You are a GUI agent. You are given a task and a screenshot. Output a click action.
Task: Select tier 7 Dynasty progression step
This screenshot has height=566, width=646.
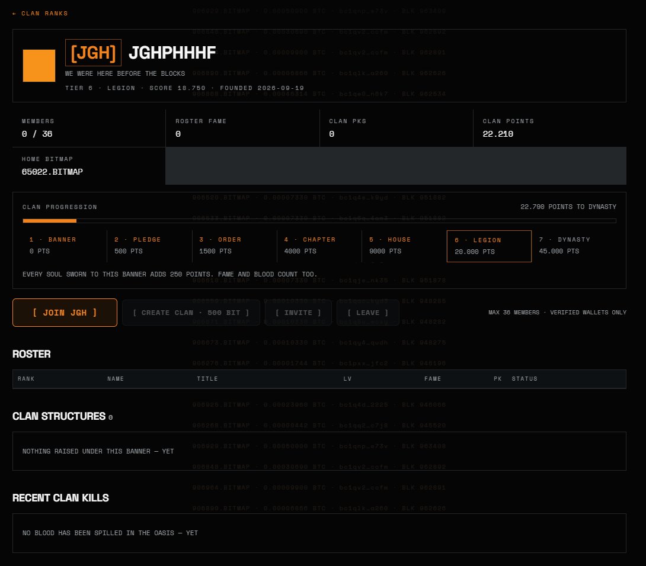(x=574, y=246)
